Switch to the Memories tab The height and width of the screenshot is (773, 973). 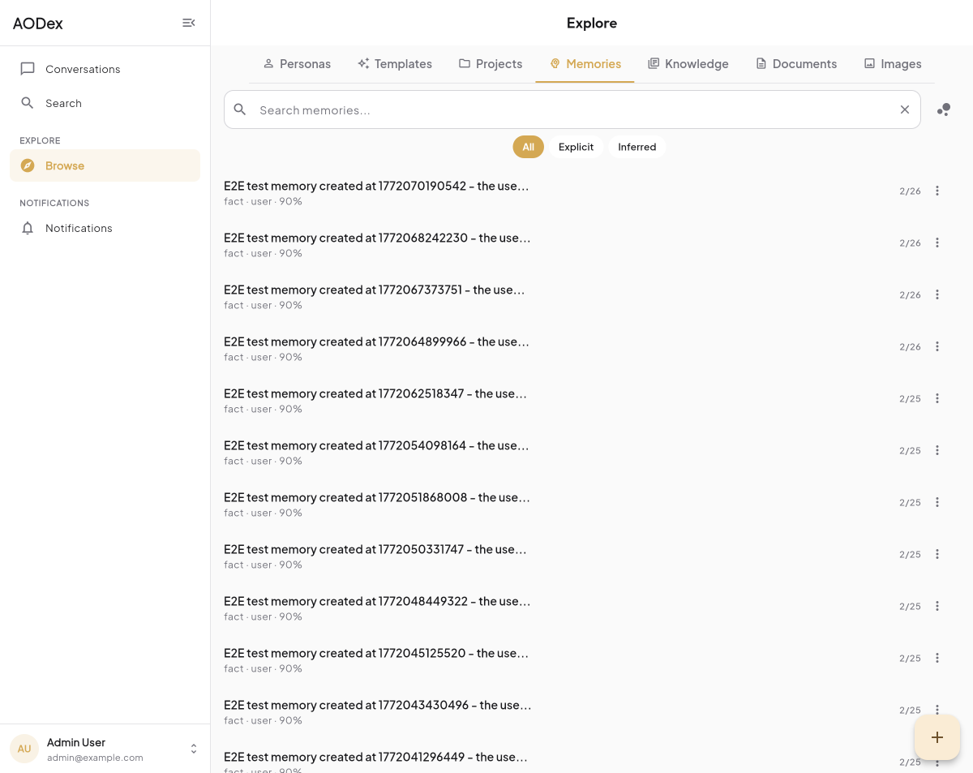tap(585, 63)
